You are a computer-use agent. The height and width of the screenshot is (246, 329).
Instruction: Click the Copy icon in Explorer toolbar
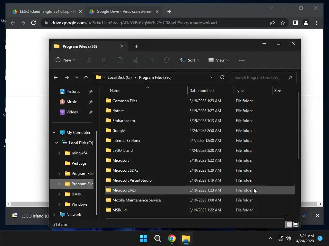pyautogui.click(x=104, y=60)
